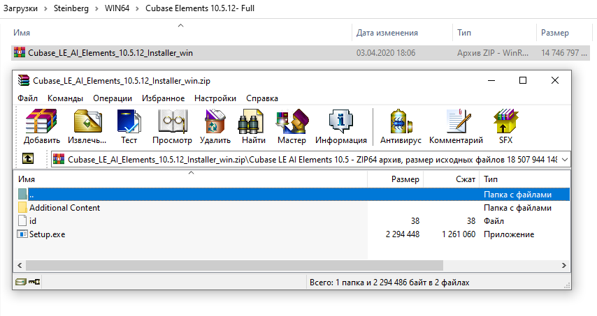Close the WinRAR window
Screen dimensions: 597x316
click(555, 80)
